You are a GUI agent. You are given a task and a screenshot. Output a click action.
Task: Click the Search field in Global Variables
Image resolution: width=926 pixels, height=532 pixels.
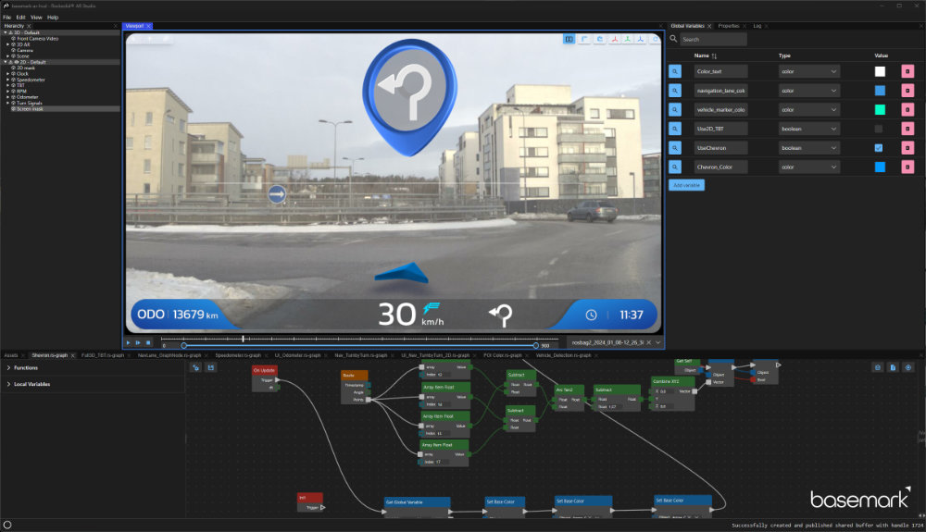713,40
